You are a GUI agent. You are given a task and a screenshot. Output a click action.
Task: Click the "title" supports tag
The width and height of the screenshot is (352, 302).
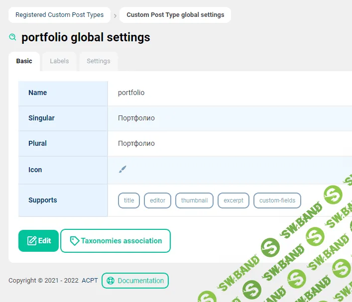pyautogui.click(x=129, y=201)
